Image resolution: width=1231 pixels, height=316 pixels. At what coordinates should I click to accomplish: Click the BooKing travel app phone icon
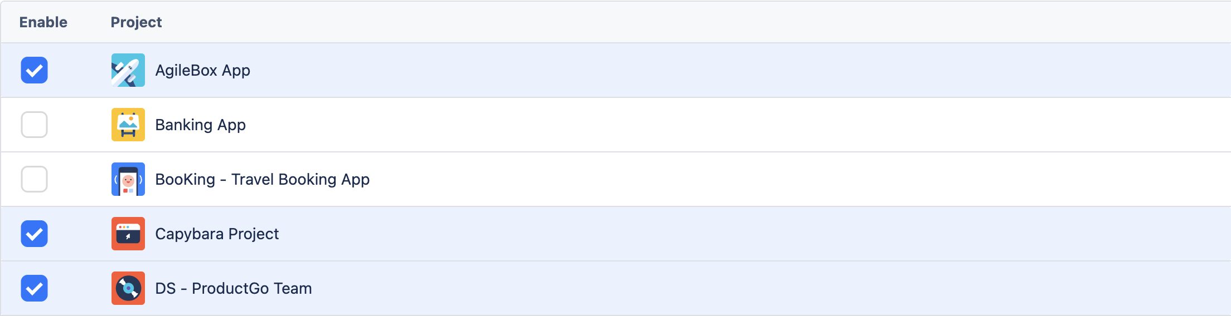(x=128, y=179)
